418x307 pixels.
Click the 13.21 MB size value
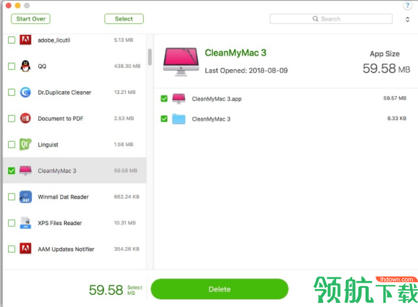coord(125,92)
